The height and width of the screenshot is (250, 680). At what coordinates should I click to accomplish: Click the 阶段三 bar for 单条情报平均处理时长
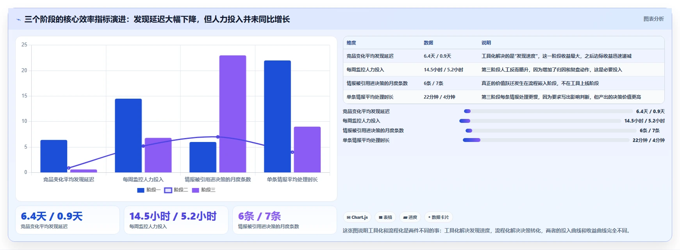(x=307, y=149)
